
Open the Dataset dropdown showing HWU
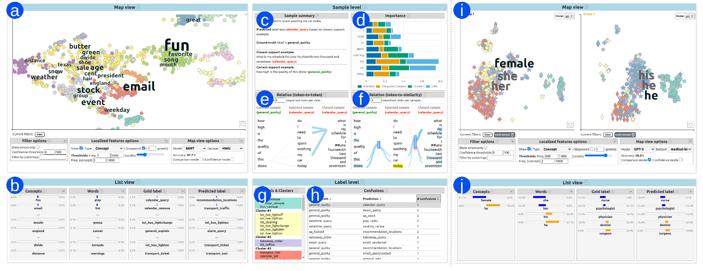[231, 149]
